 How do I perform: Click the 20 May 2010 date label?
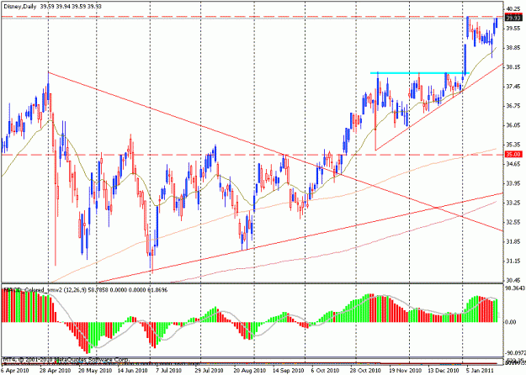point(97,371)
